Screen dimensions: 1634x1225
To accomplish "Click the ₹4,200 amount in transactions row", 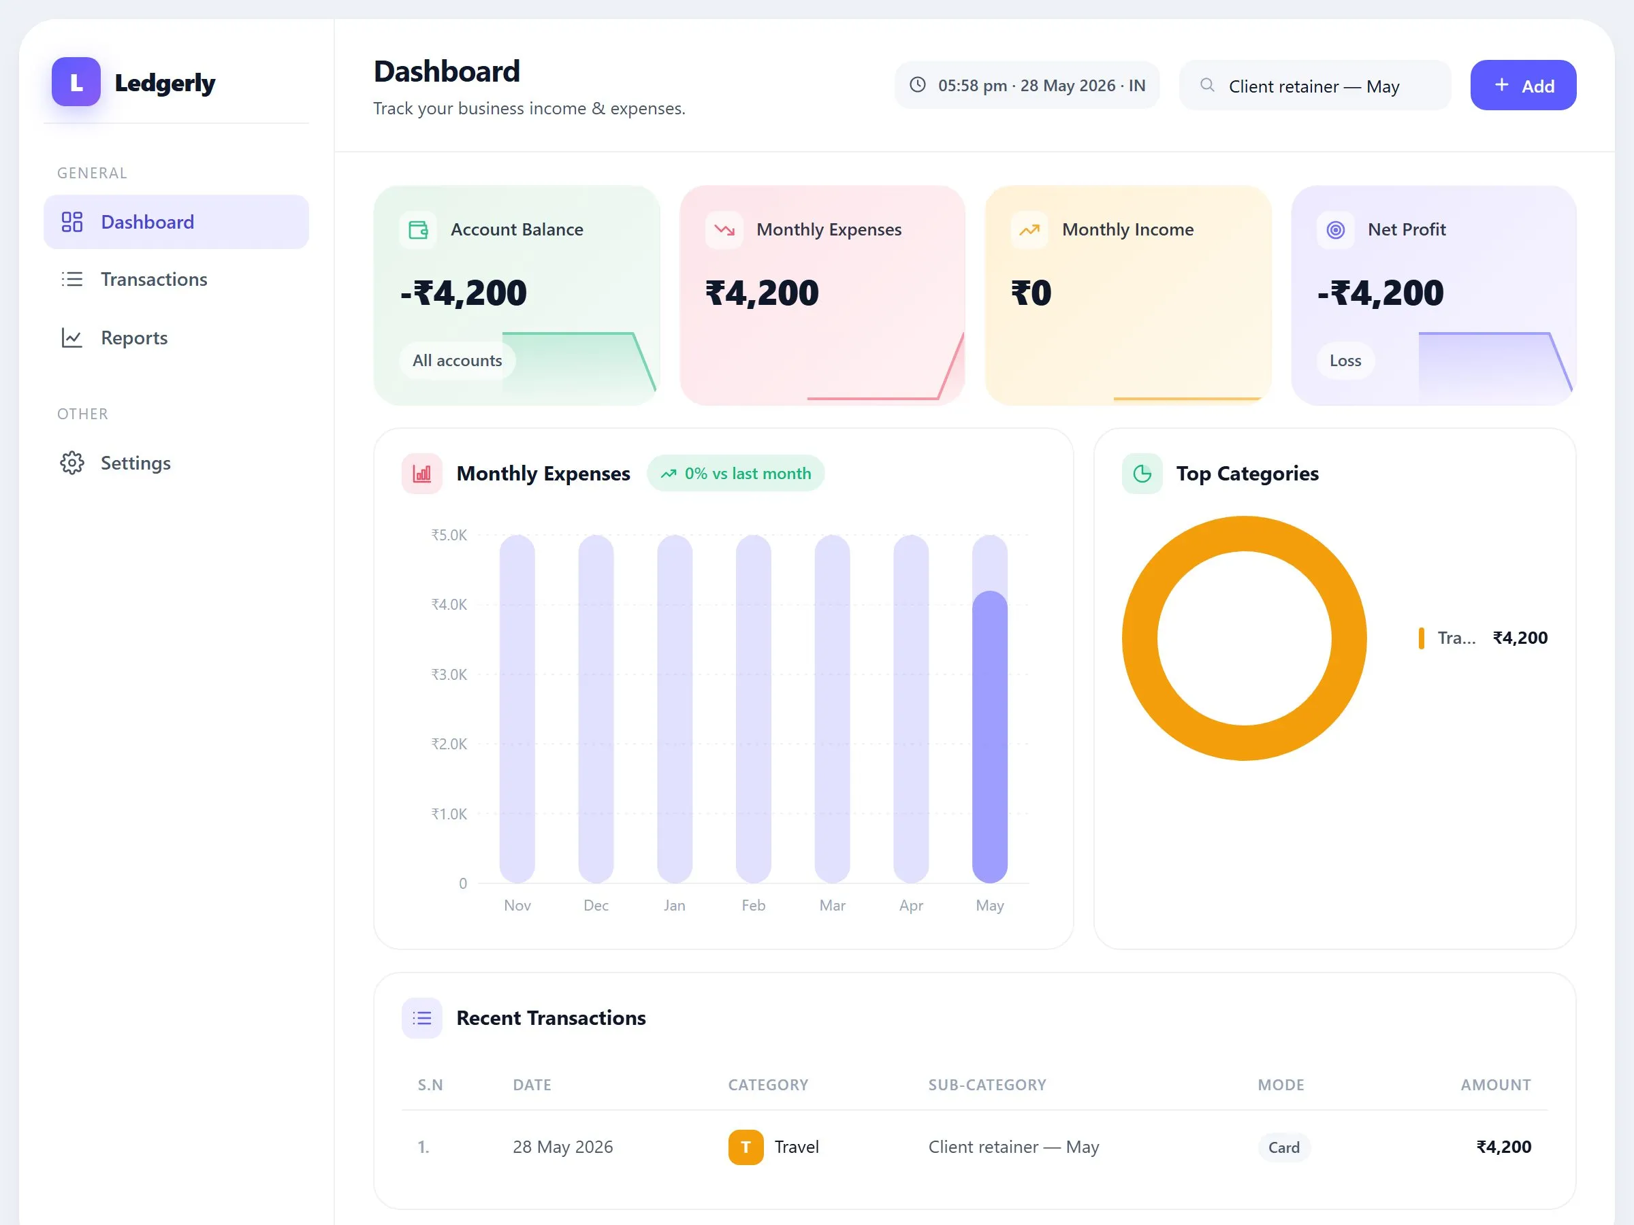I will 1504,1147.
